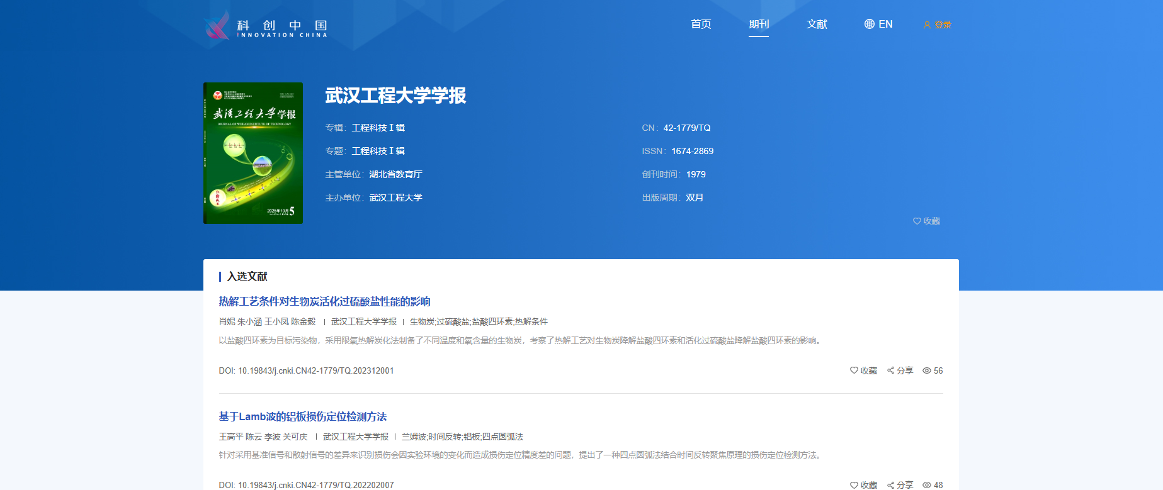Favorite the first article via 收藏 heart
Screen dimensions: 1163x490
(x=854, y=370)
